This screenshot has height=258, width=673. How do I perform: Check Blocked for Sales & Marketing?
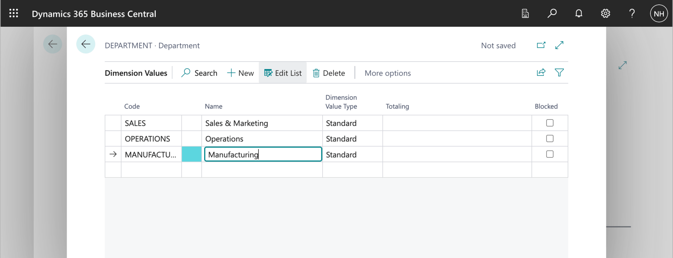tap(549, 123)
